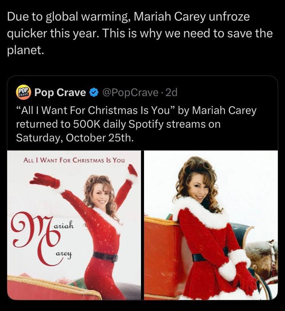Click the blue verified badge
This screenshot has height=311, width=285.
coord(93,93)
